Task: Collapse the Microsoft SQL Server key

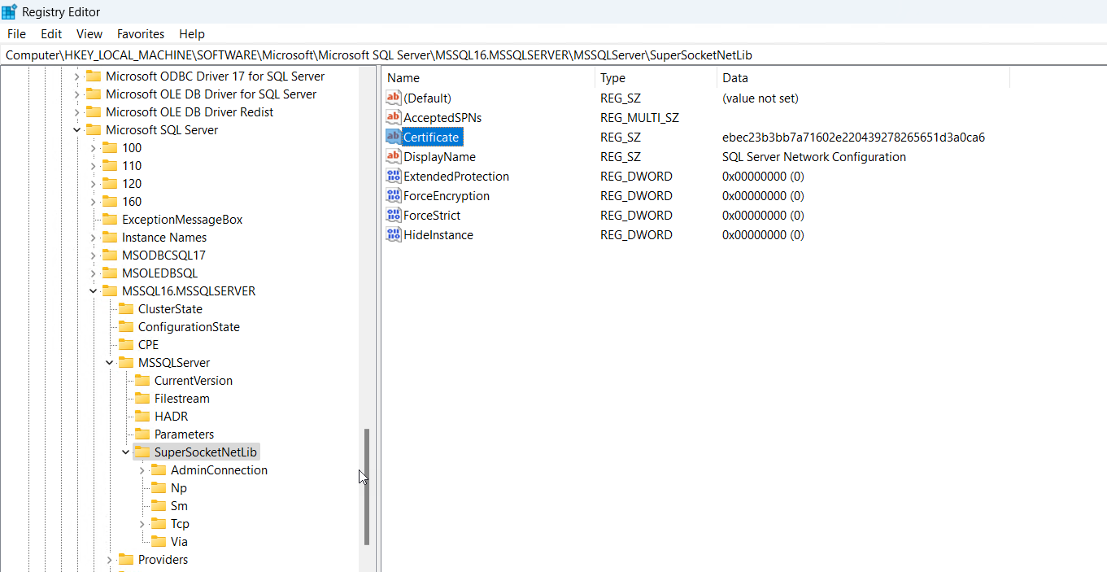Action: click(x=76, y=129)
